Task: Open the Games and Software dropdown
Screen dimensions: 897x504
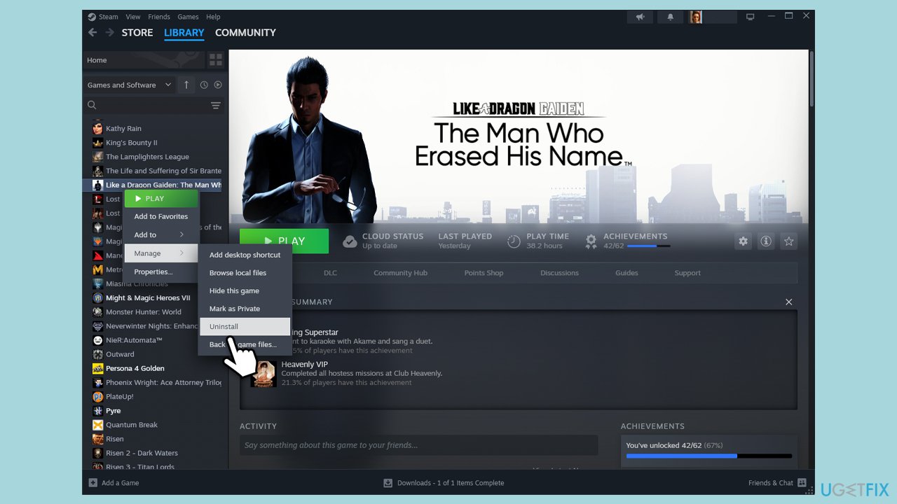Action: 129,85
